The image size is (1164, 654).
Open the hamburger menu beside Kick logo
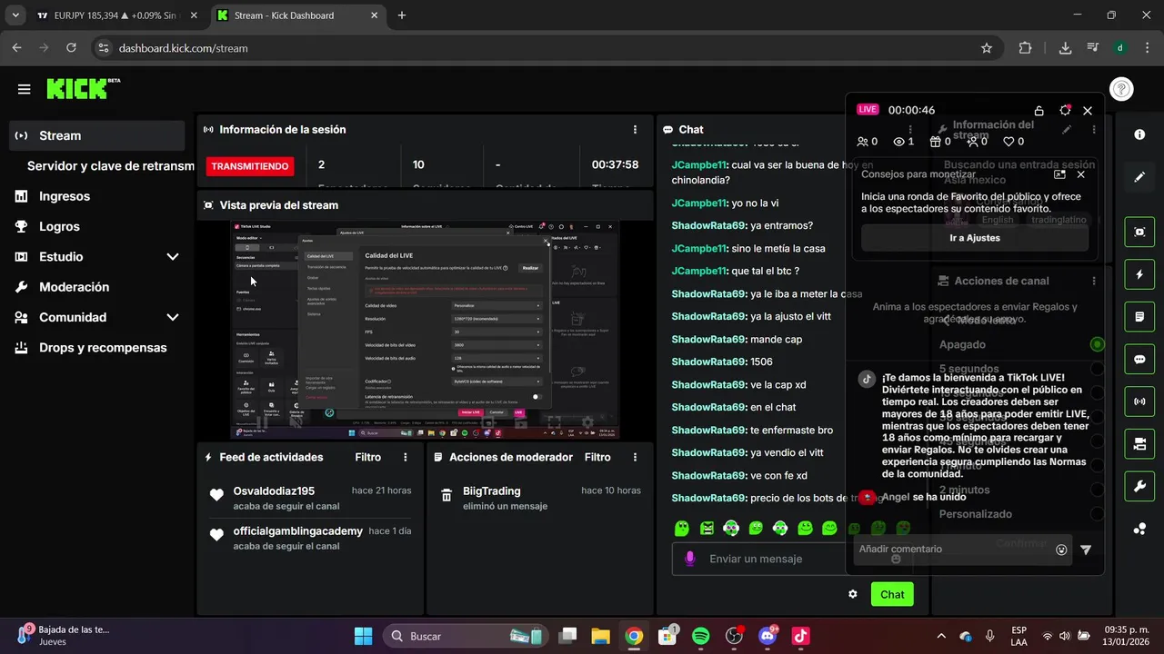tap(25, 89)
